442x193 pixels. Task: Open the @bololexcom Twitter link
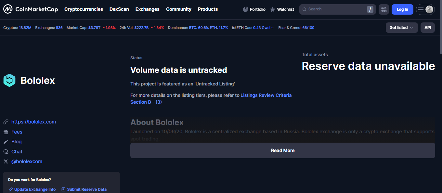27,161
